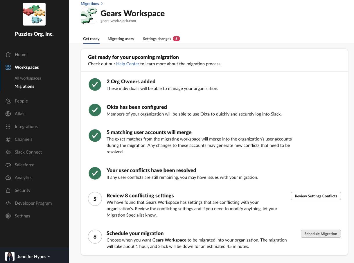Switch to the Get ready tab
The width and height of the screenshot is (354, 263).
click(x=91, y=39)
